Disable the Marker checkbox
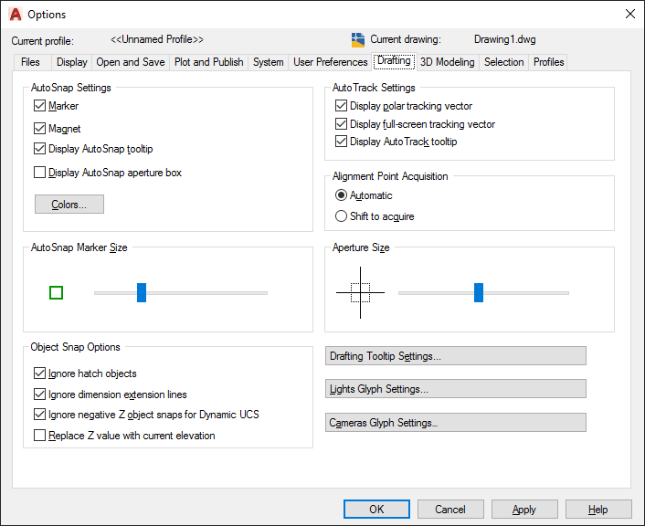This screenshot has width=645, height=526. click(x=40, y=107)
